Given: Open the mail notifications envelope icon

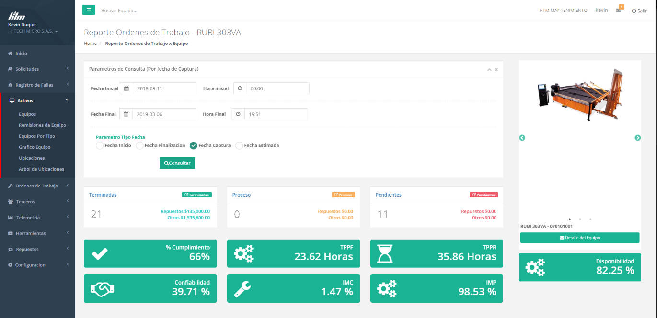Looking at the screenshot, I should 619,11.
